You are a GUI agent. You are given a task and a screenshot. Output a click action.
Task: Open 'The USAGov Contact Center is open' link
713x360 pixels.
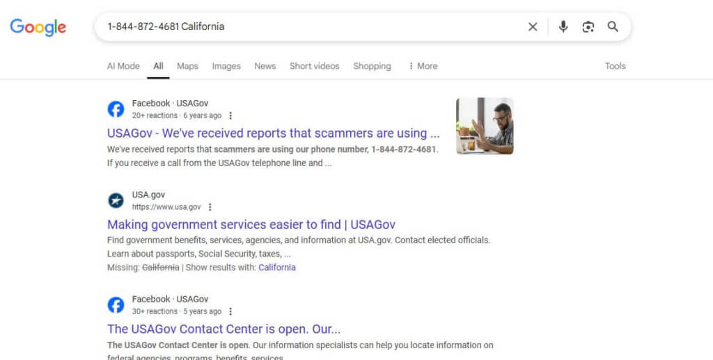point(224,329)
